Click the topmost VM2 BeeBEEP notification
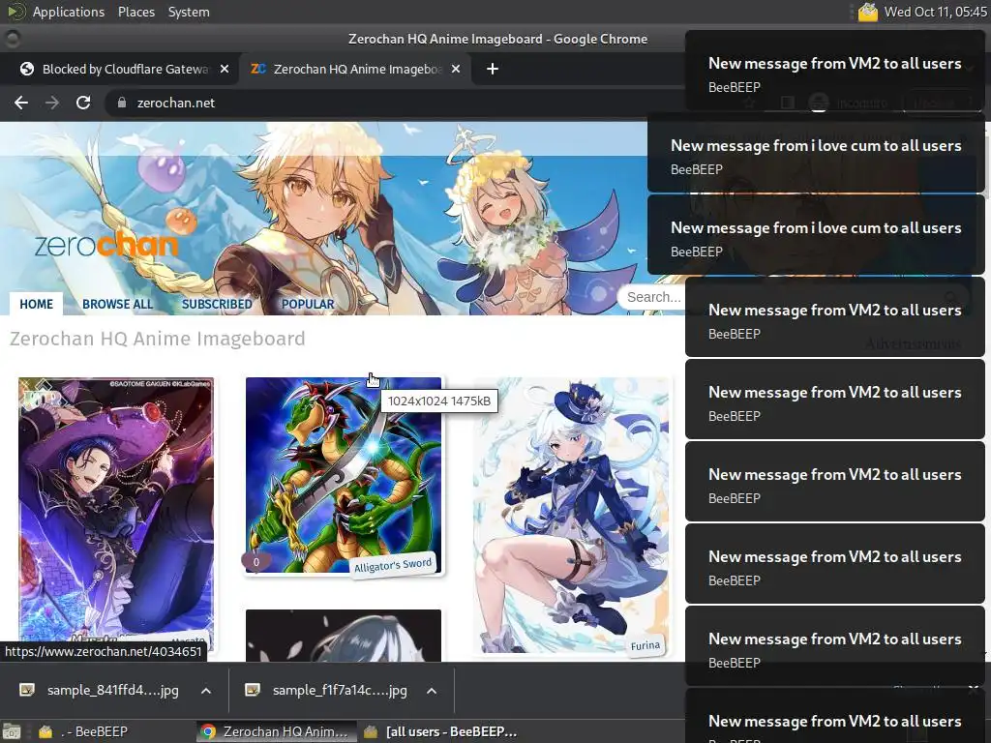The width and height of the screenshot is (991, 743). (x=834, y=71)
